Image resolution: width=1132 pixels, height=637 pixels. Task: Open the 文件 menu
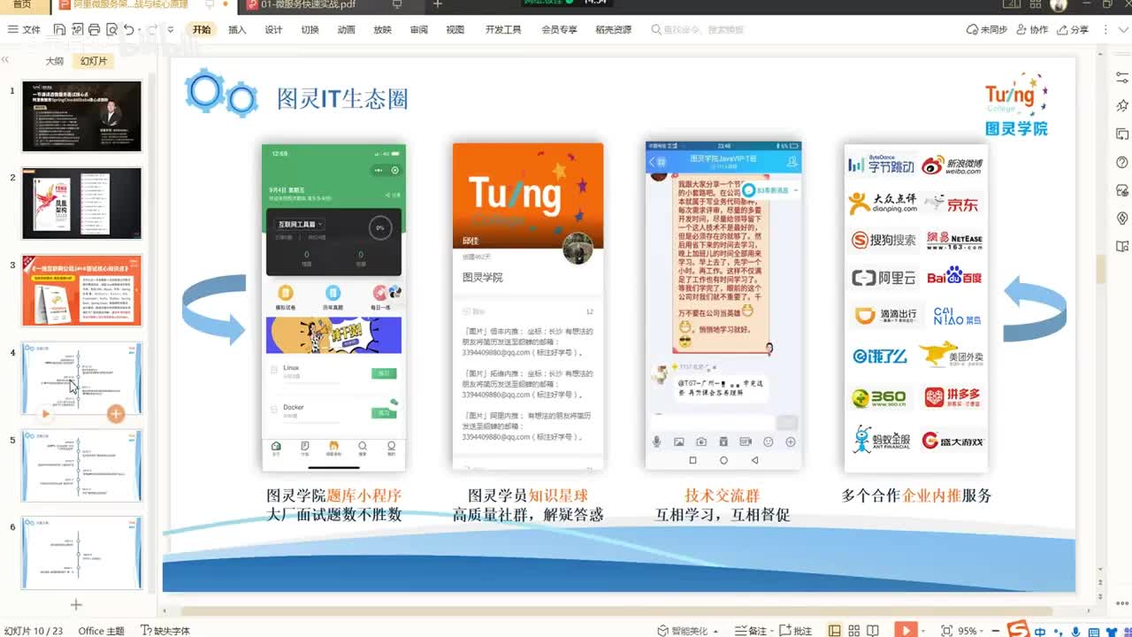click(24, 29)
